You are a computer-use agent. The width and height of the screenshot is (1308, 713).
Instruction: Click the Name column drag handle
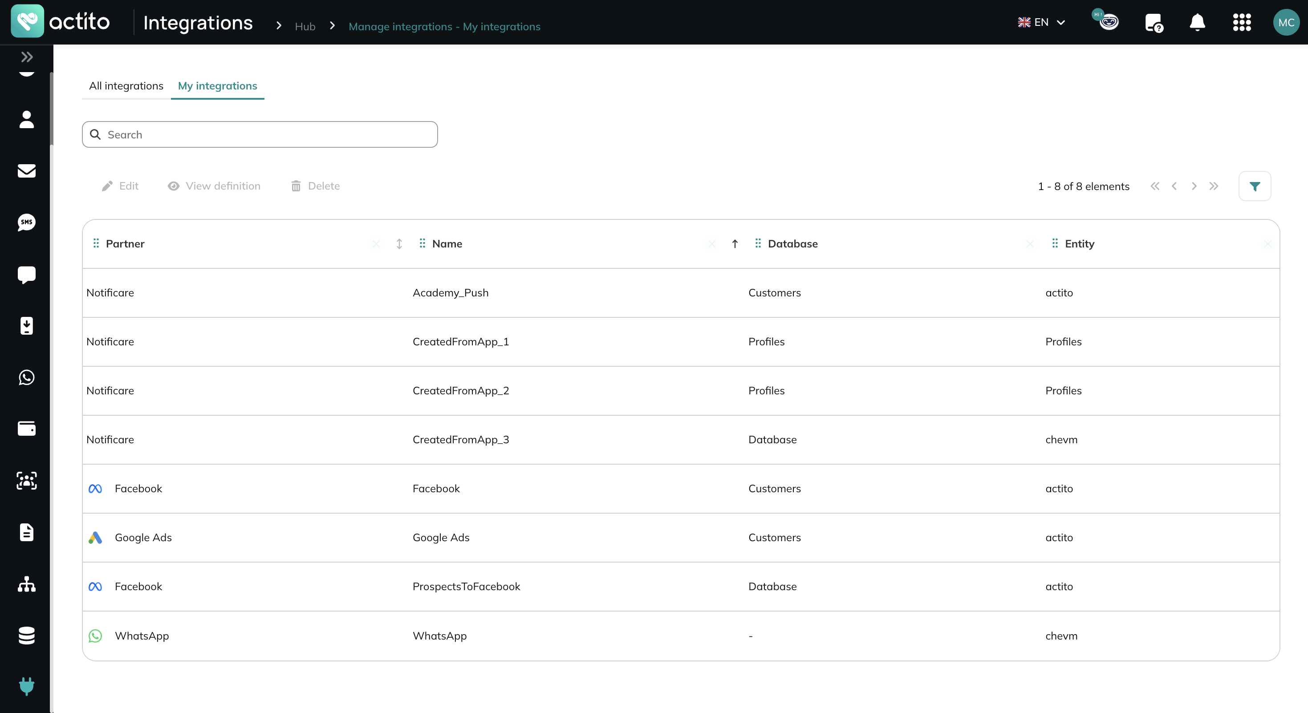pos(422,243)
